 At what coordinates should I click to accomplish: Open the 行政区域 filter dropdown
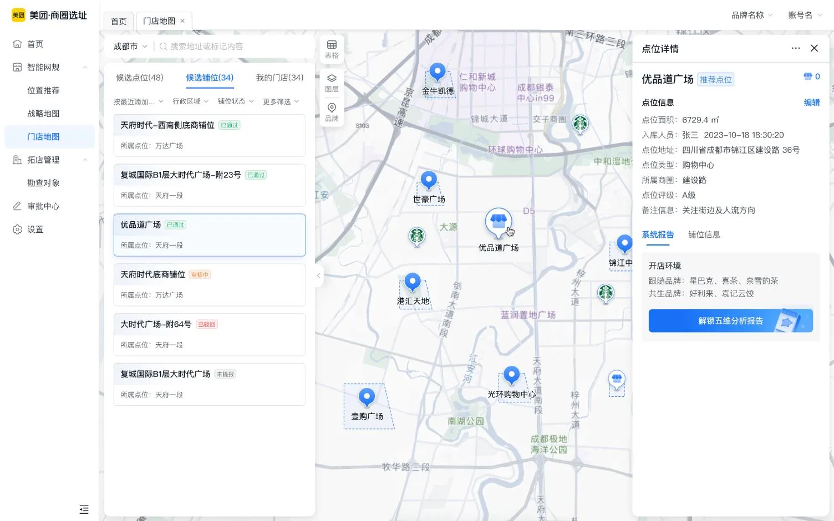[x=191, y=101]
